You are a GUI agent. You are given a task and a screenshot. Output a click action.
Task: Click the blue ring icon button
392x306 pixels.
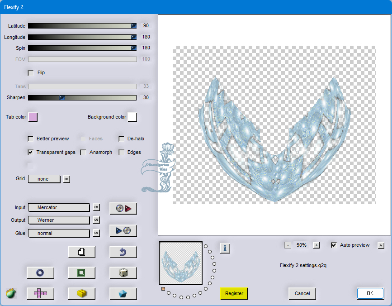(x=40, y=273)
